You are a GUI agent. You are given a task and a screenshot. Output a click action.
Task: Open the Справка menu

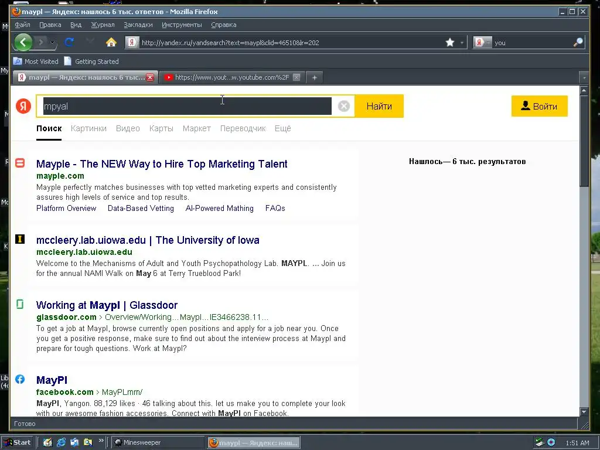coord(223,25)
